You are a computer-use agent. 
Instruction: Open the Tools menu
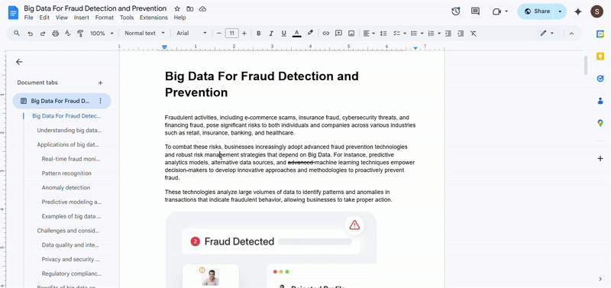click(127, 18)
